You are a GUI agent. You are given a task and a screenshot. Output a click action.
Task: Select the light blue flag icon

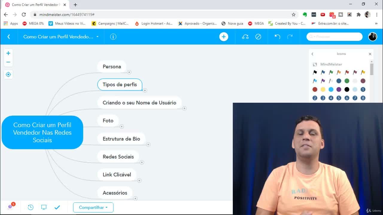[315, 81]
